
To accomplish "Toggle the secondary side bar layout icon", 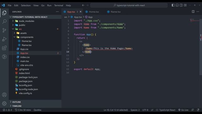I will coord(181,5).
